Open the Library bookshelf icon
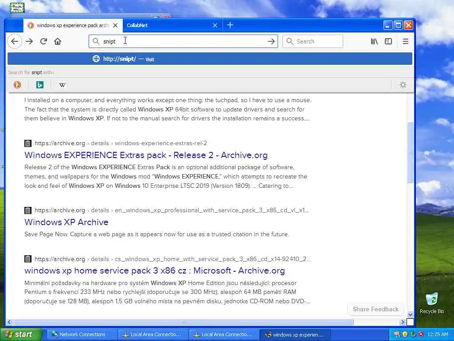454x341 pixels. pyautogui.click(x=374, y=41)
